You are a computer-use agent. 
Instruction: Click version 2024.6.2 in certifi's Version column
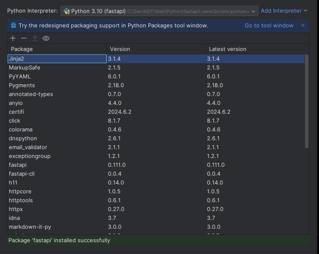(120, 112)
